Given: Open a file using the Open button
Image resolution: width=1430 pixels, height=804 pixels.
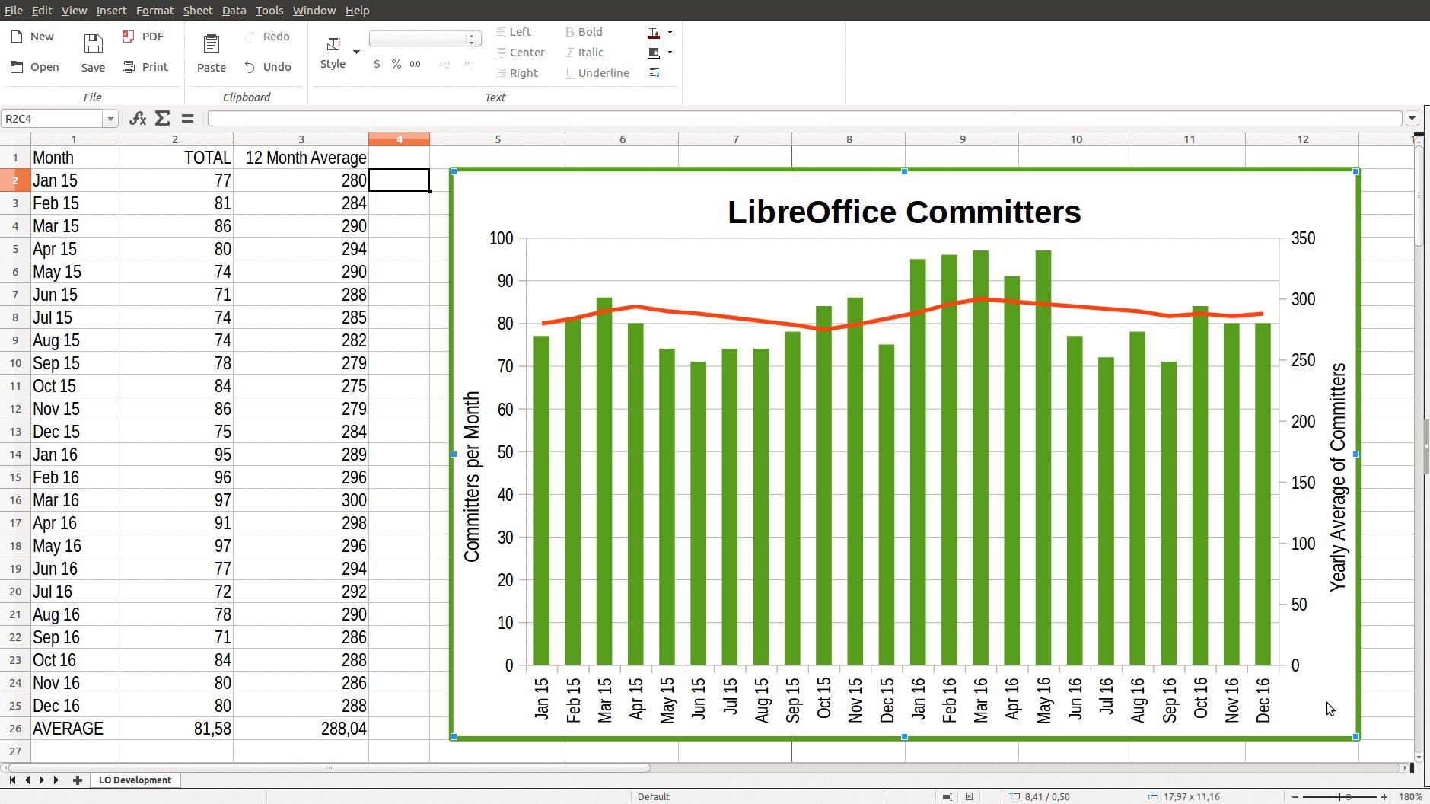Looking at the screenshot, I should click(35, 67).
